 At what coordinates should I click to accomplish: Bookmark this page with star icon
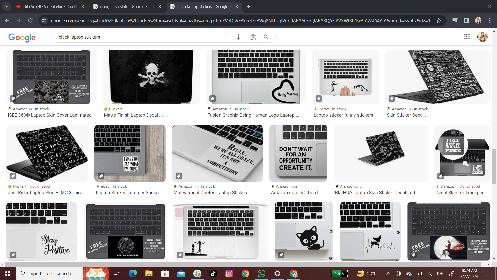pos(439,20)
